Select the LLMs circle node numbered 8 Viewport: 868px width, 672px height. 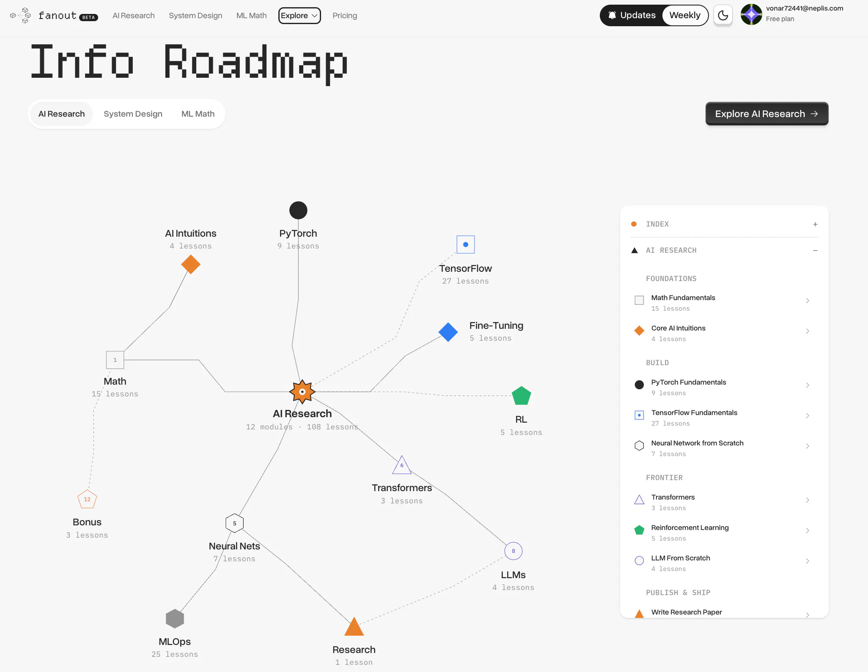514,551
